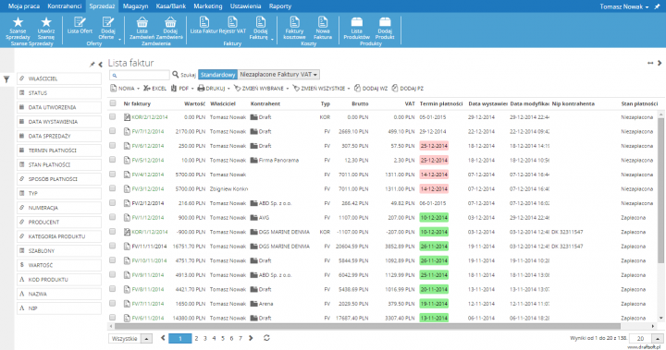
Task: Check the row FV/4/12/2014 checkbox
Action: click(x=113, y=175)
